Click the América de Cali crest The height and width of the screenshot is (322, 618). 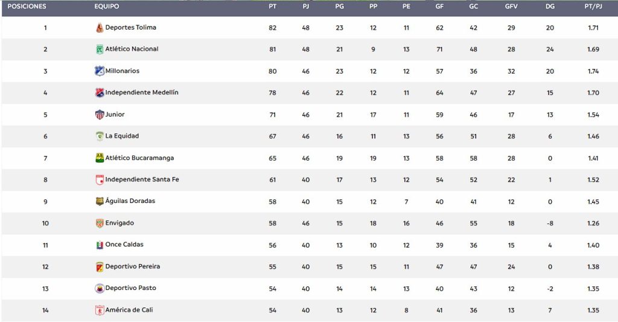(100, 310)
